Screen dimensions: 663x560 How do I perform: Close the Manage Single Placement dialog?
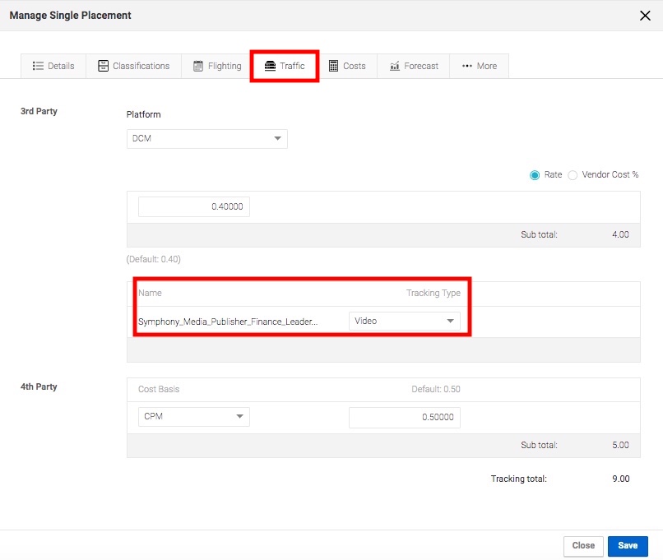click(x=645, y=16)
